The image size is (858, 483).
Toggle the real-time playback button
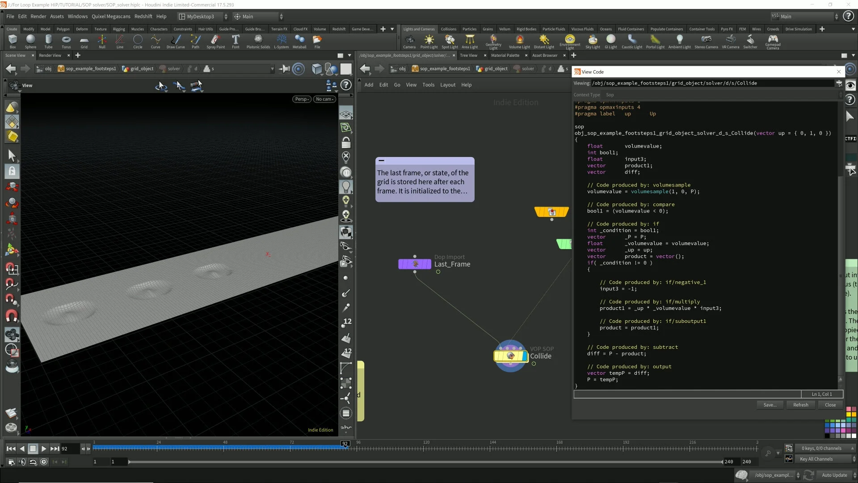(44, 462)
